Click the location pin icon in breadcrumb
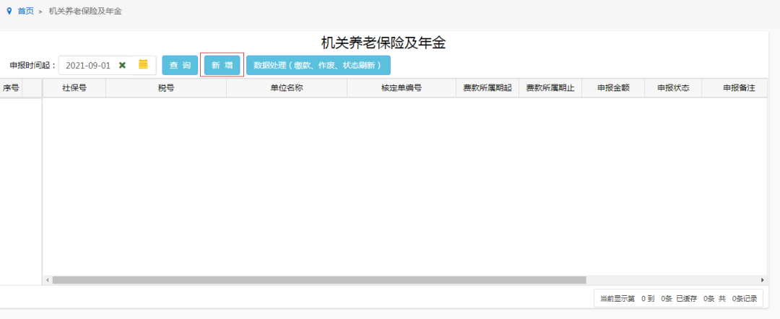Image resolution: width=780 pixels, height=319 pixels. pos(9,11)
